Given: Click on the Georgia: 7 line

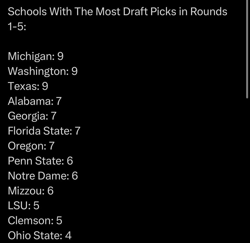Looking at the screenshot, I should 34,116.
